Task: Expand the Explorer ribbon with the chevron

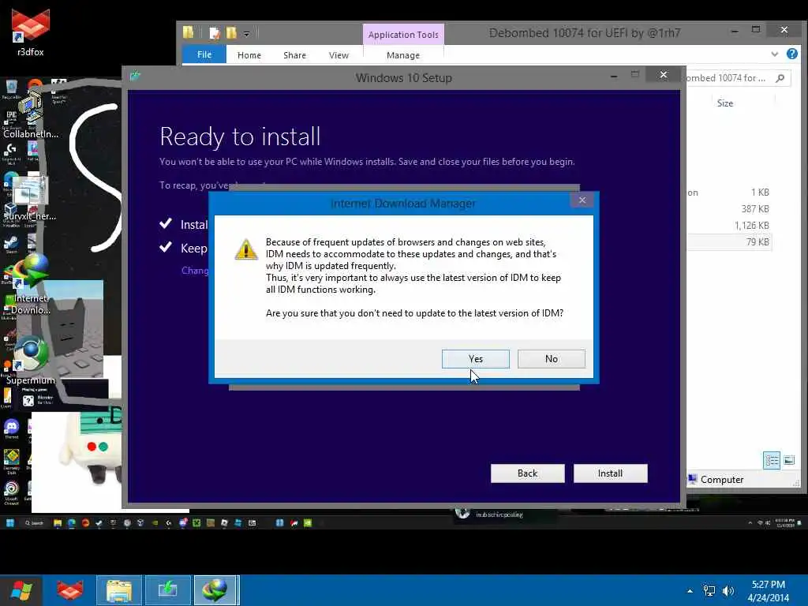Action: coord(774,54)
